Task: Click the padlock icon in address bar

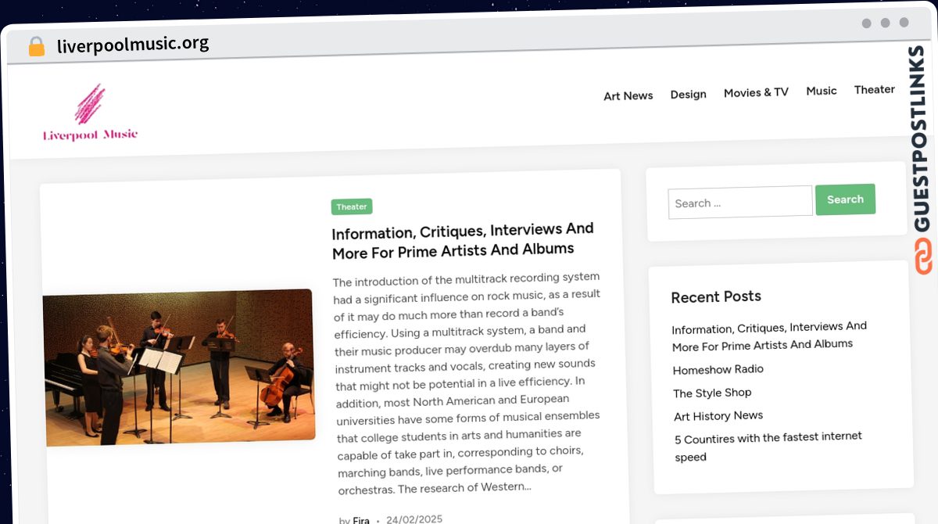Action: tap(36, 46)
